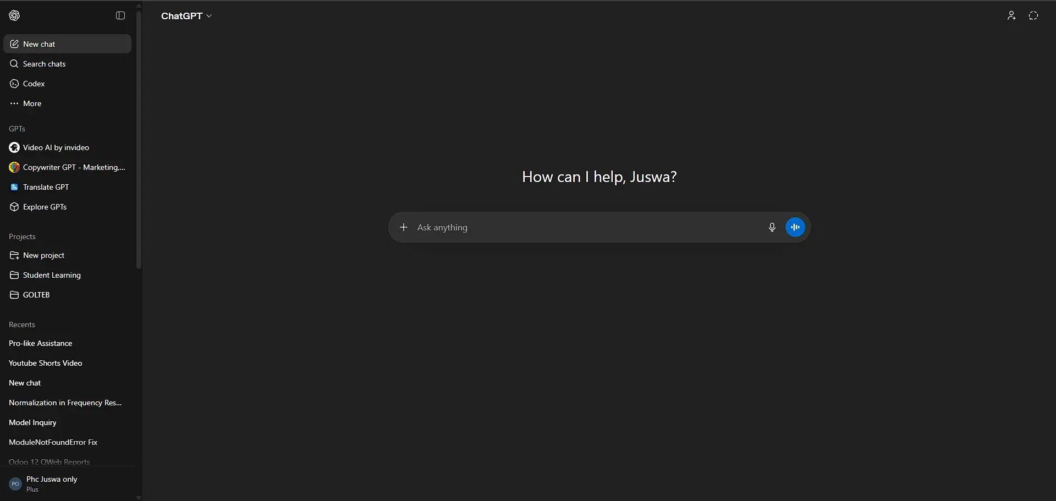Click the three-dots More icon
This screenshot has width=1056, height=501.
click(x=14, y=103)
